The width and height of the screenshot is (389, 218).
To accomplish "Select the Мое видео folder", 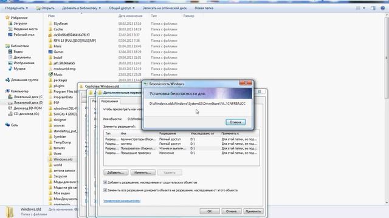I will click(x=61, y=193).
